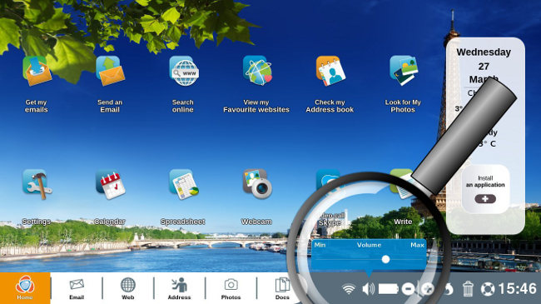Open View my Favourite websites
Viewport: 541px width, 304px height.
(257, 71)
